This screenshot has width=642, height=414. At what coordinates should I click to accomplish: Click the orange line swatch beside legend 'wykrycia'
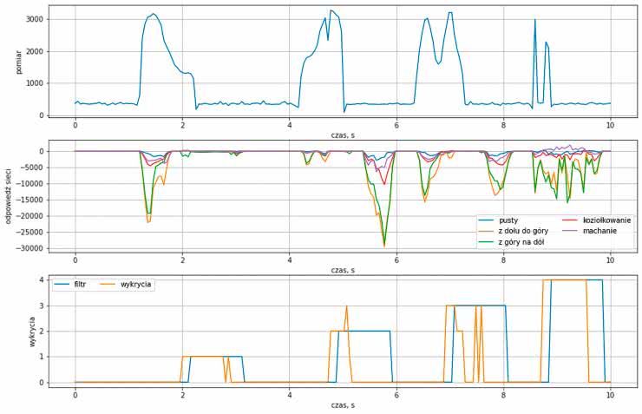(108, 284)
